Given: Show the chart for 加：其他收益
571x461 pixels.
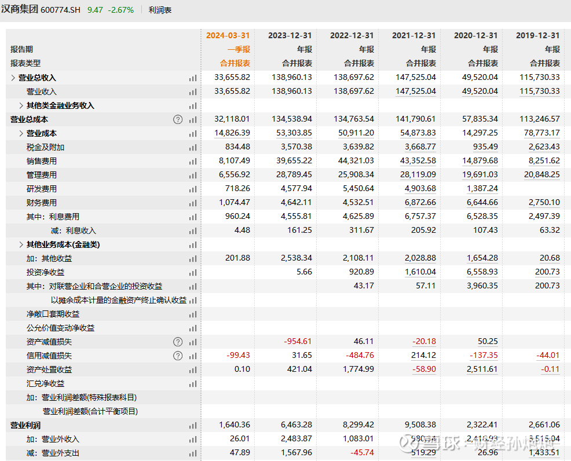Looking at the screenshot, I should click(193, 258).
